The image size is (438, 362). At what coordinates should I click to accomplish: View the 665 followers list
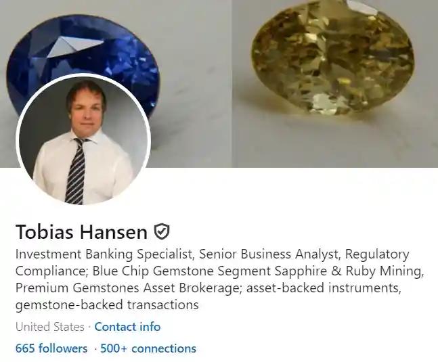click(x=51, y=348)
